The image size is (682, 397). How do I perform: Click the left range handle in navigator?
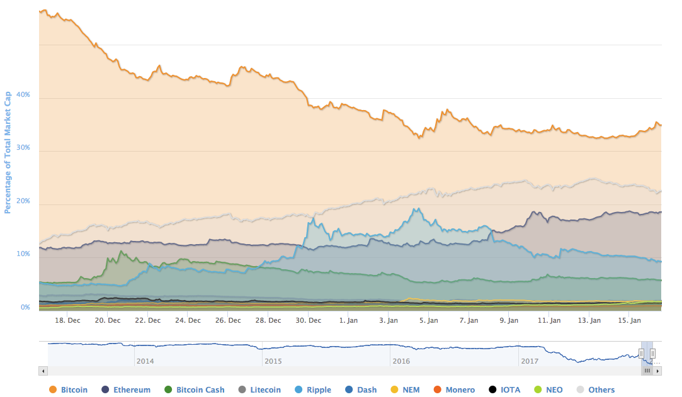point(642,354)
